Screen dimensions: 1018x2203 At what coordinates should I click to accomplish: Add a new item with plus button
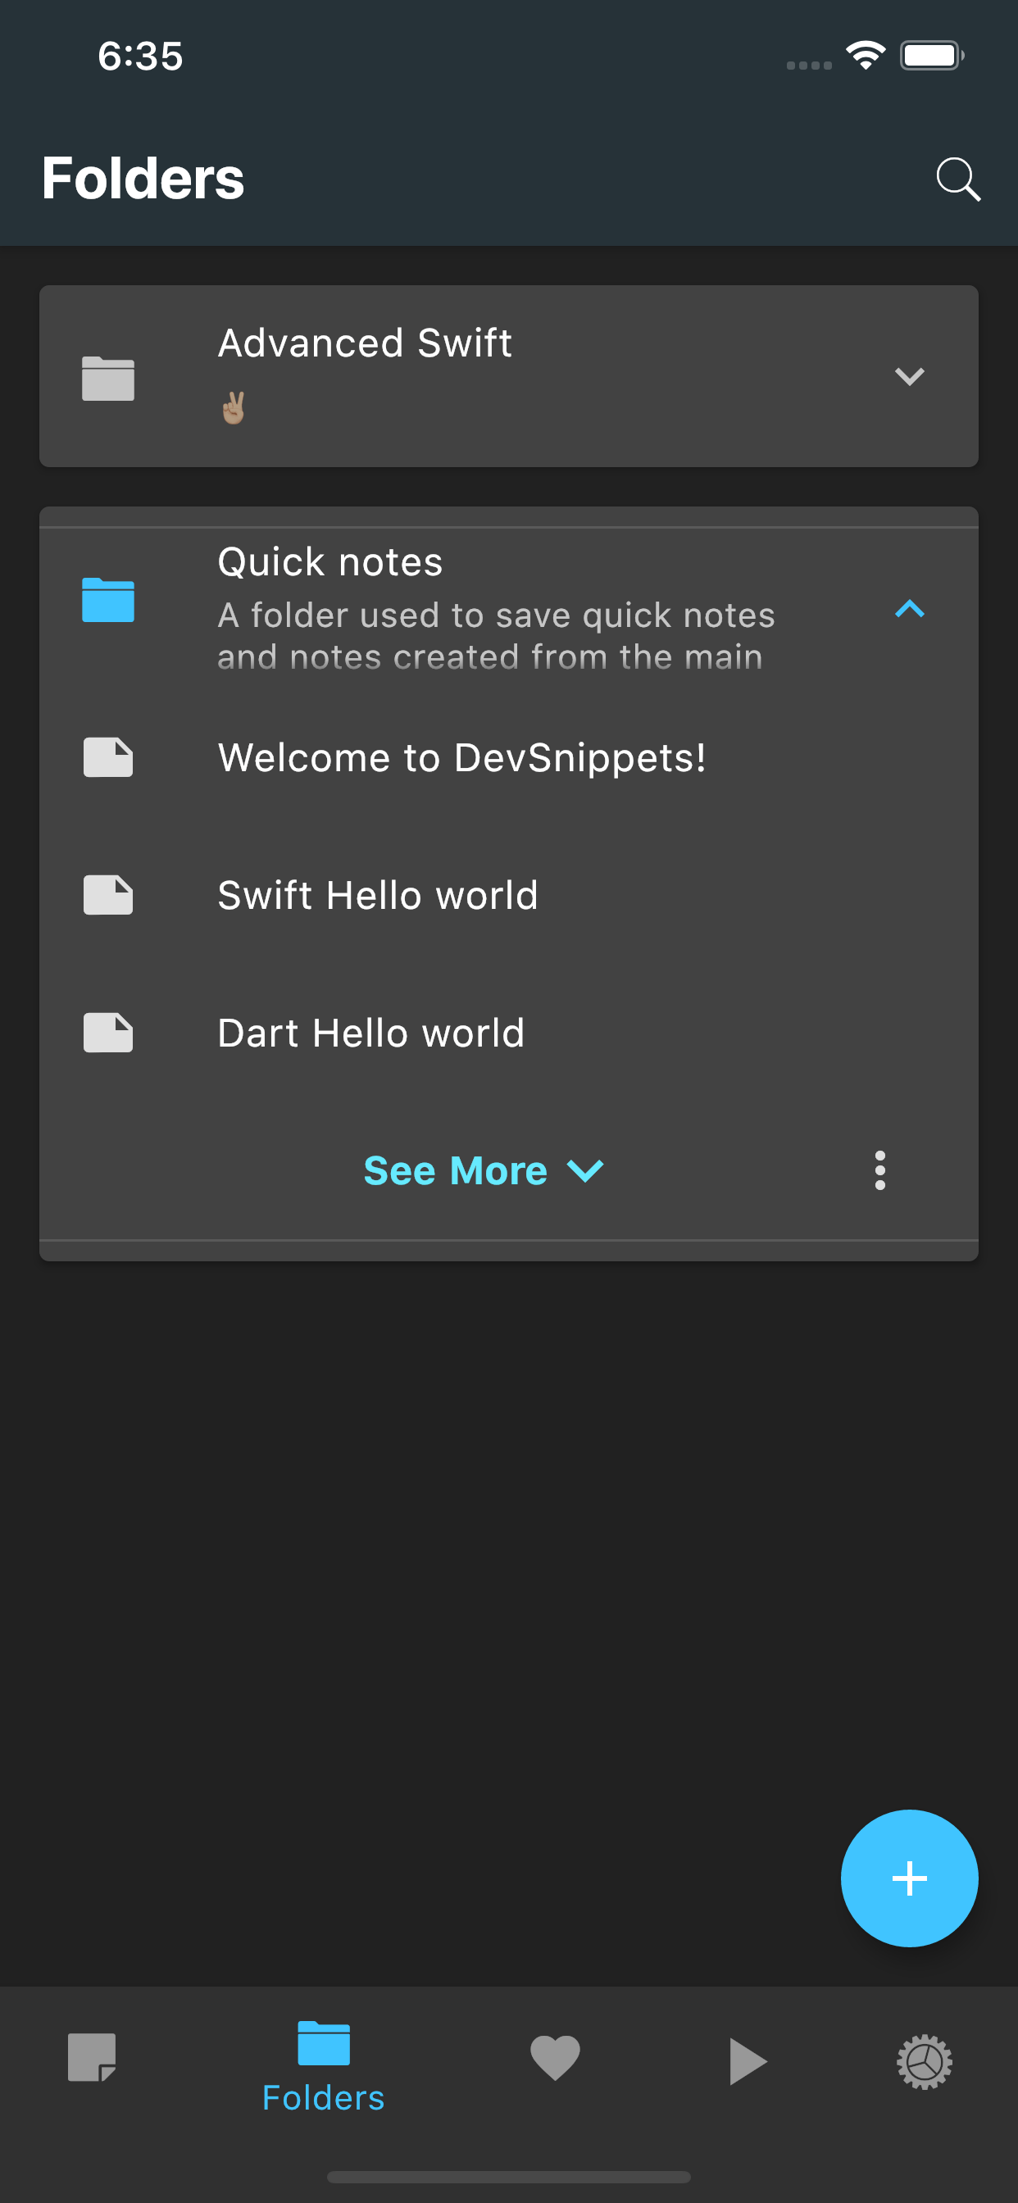[x=908, y=1878]
